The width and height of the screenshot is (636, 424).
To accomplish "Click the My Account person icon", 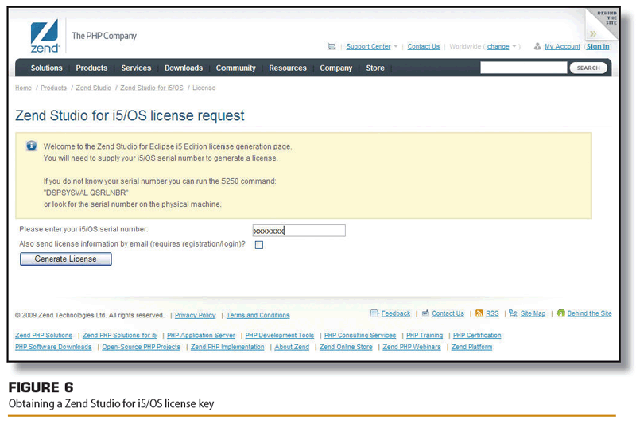I will [537, 46].
